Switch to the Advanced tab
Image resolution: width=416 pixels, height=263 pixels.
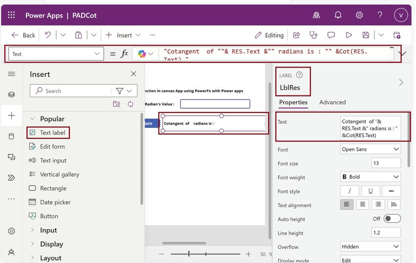332,102
